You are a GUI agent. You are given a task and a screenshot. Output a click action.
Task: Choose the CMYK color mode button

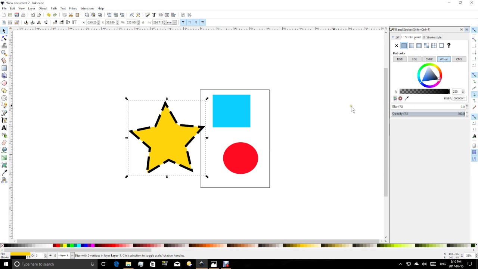(429, 59)
